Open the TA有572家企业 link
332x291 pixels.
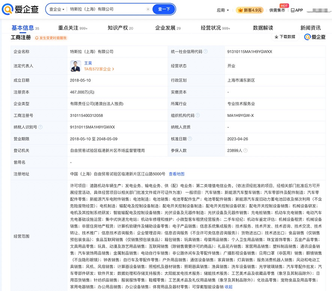tap(99, 69)
